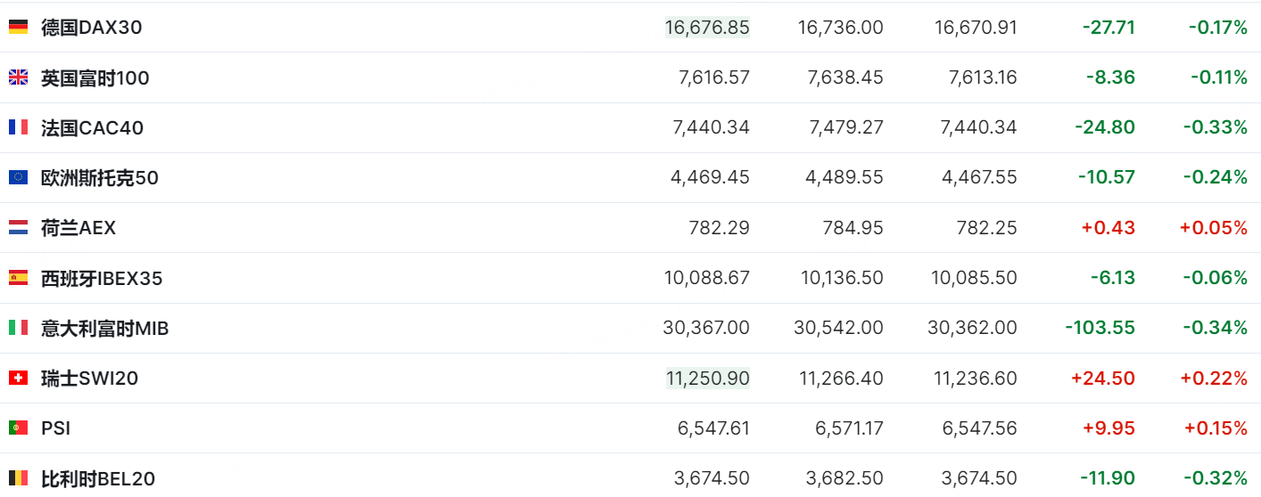Click the EU flag icon
1261x497 pixels.
click(18, 177)
